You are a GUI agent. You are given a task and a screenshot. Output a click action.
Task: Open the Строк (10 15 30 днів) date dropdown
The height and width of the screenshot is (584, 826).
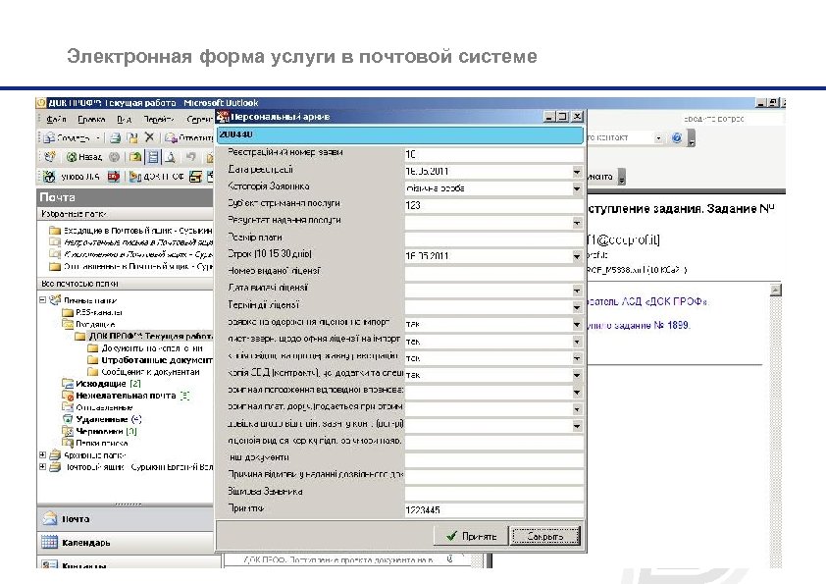click(577, 256)
